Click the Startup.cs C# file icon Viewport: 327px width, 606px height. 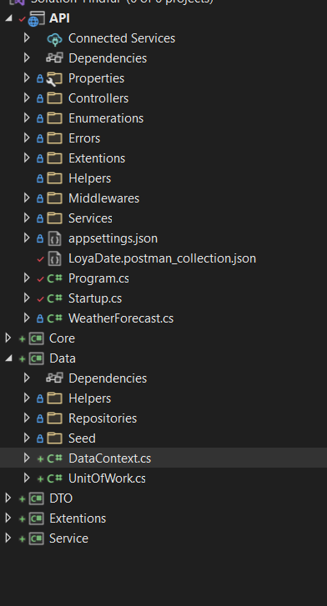tap(54, 298)
